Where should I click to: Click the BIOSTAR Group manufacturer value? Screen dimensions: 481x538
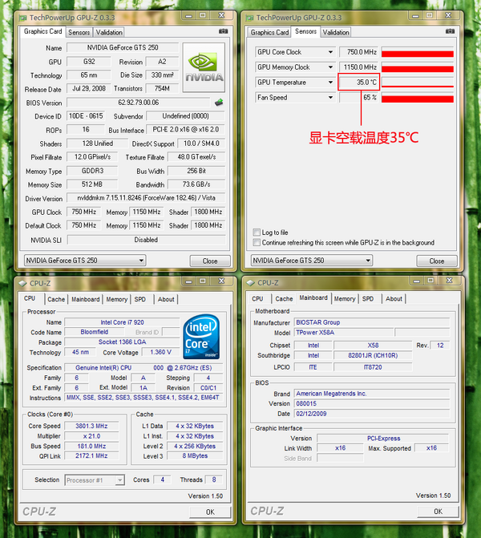[x=372, y=322]
